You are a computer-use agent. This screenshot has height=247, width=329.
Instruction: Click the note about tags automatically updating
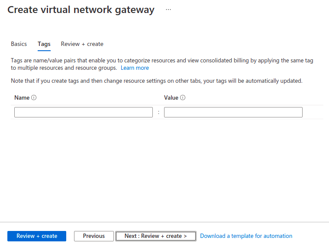click(x=156, y=81)
